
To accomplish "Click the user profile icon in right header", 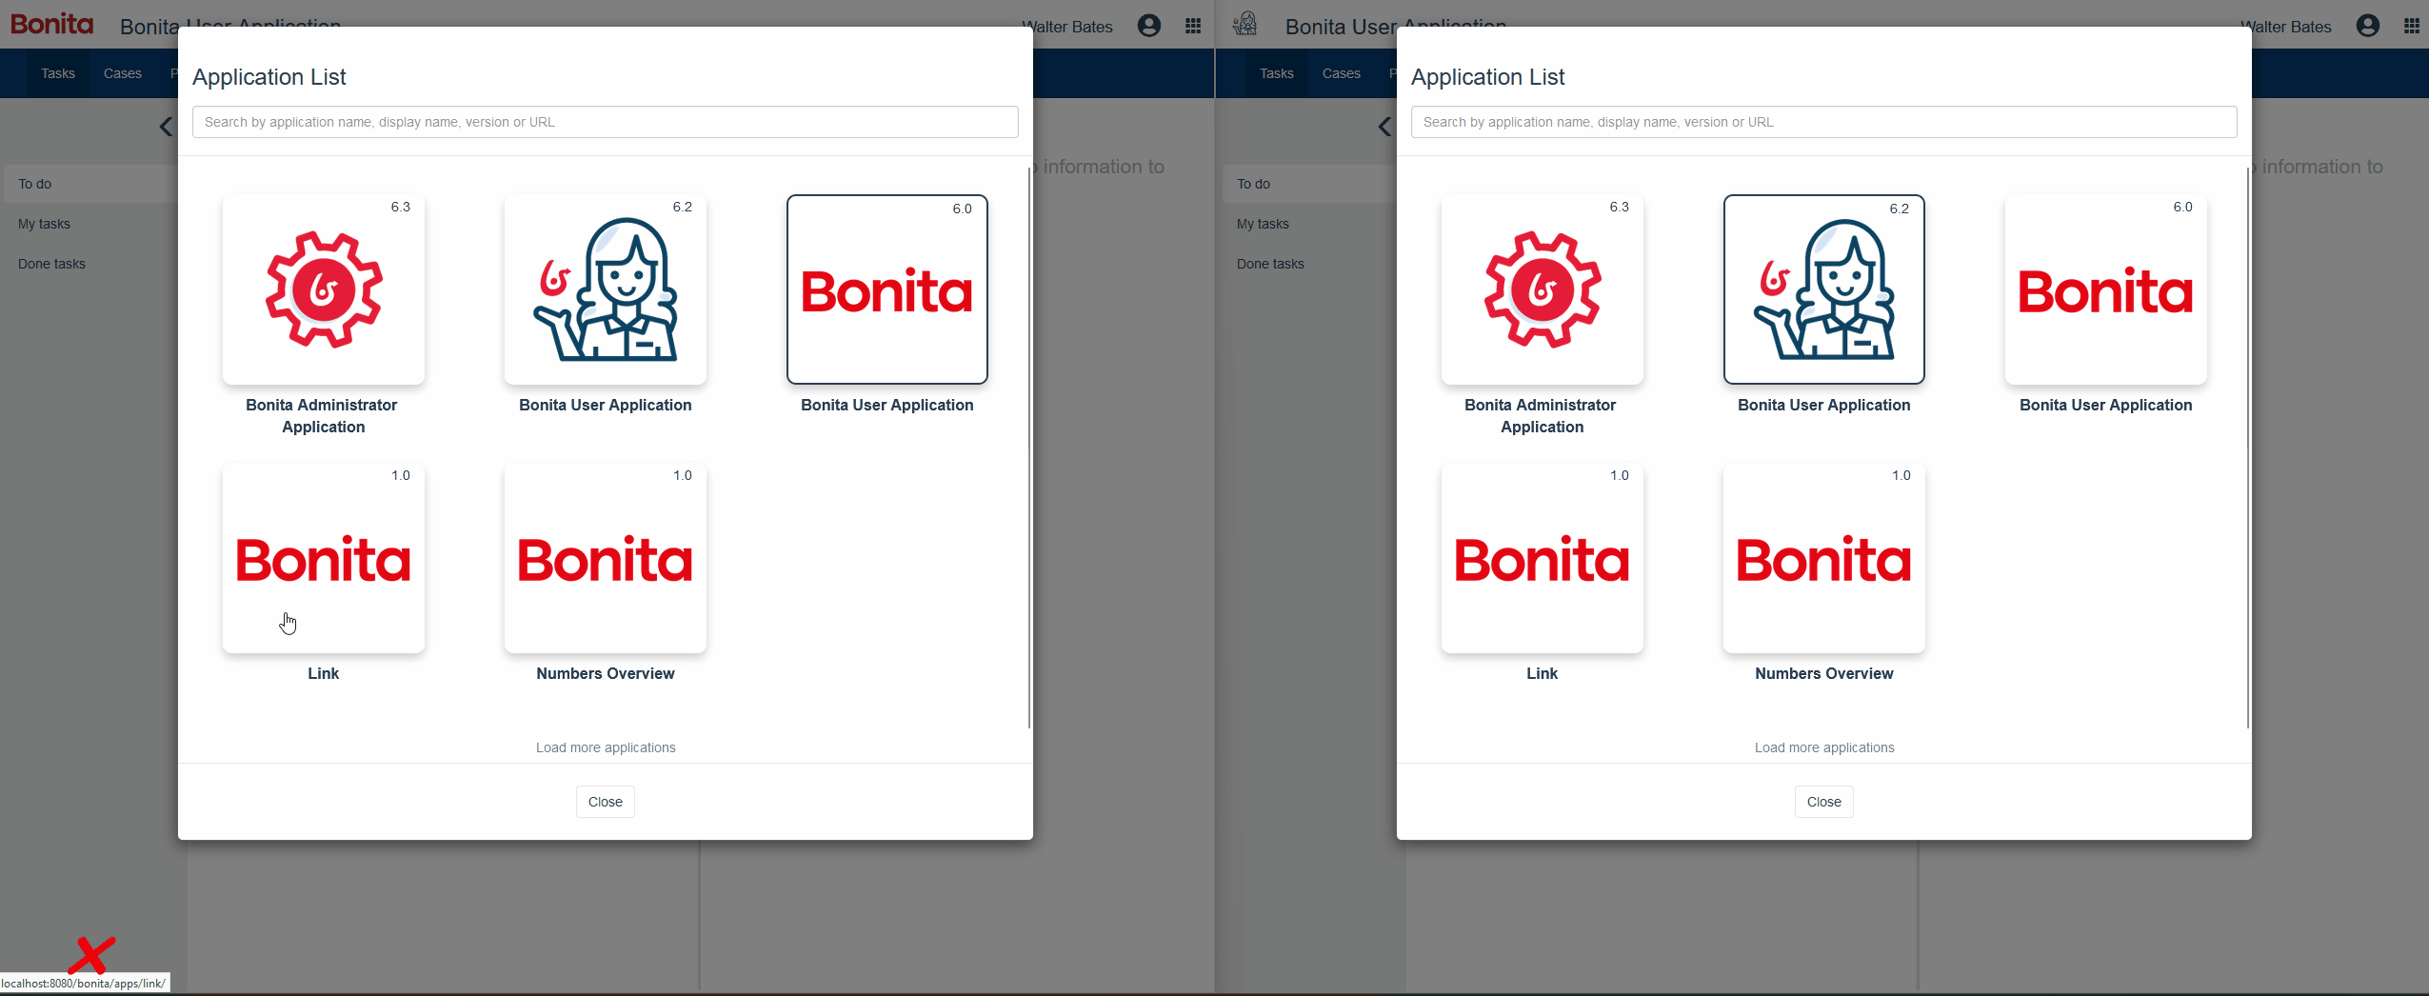I will click(x=2368, y=26).
